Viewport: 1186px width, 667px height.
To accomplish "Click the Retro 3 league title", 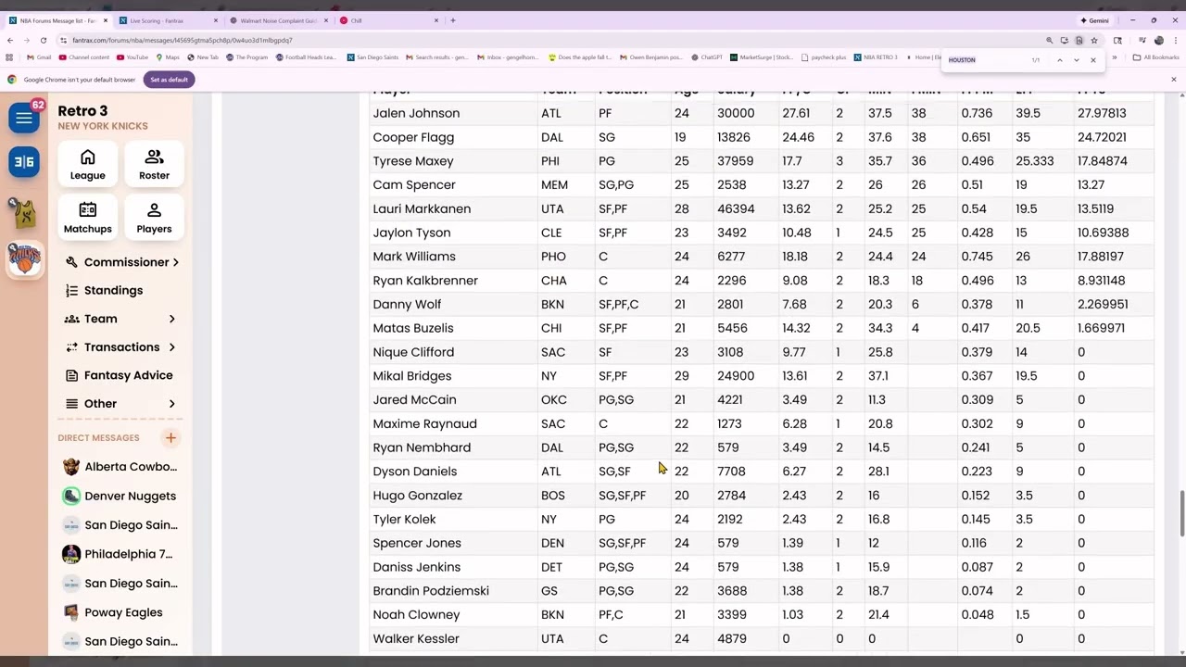I will tap(82, 110).
